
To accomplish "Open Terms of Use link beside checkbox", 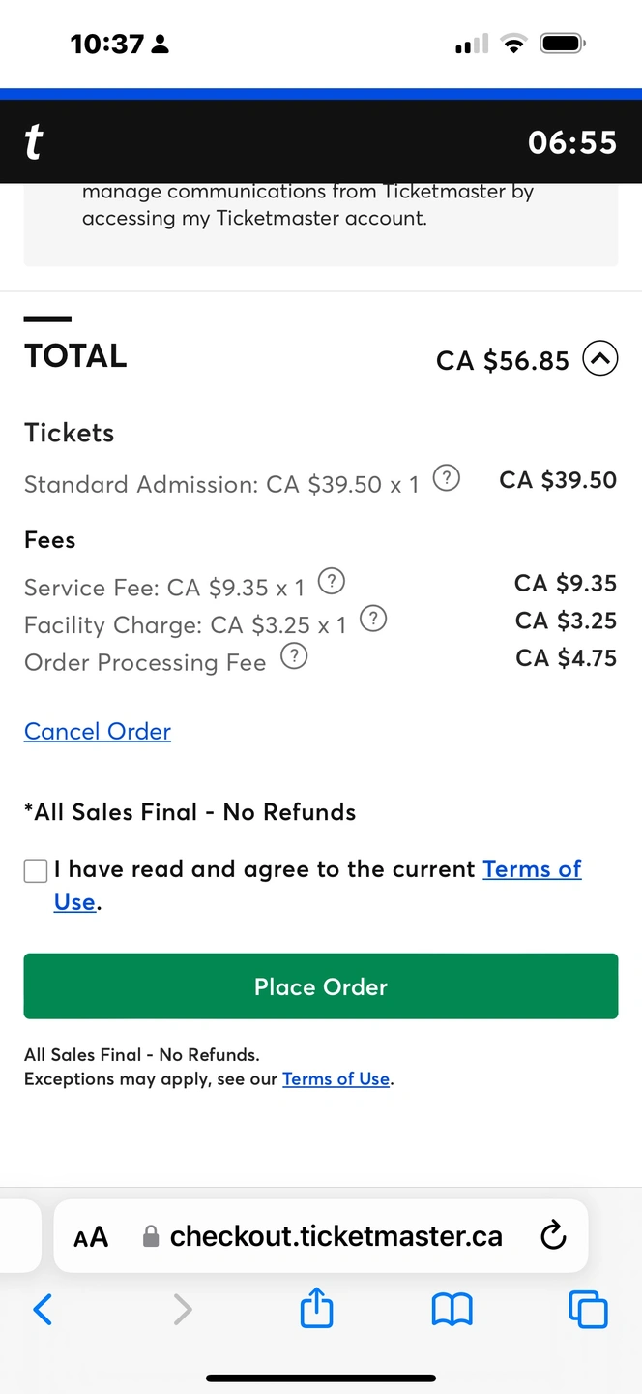I will click(x=532, y=869).
